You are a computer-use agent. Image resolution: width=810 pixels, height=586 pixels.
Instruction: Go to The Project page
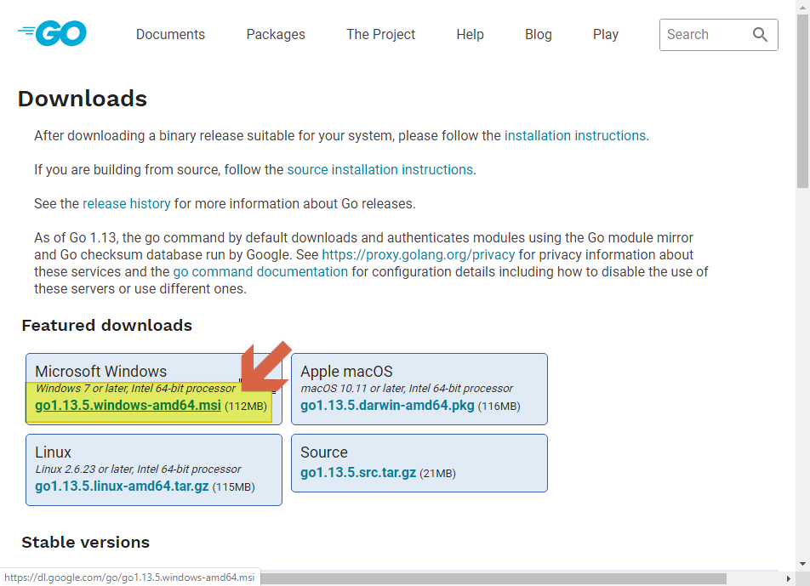[x=380, y=35]
